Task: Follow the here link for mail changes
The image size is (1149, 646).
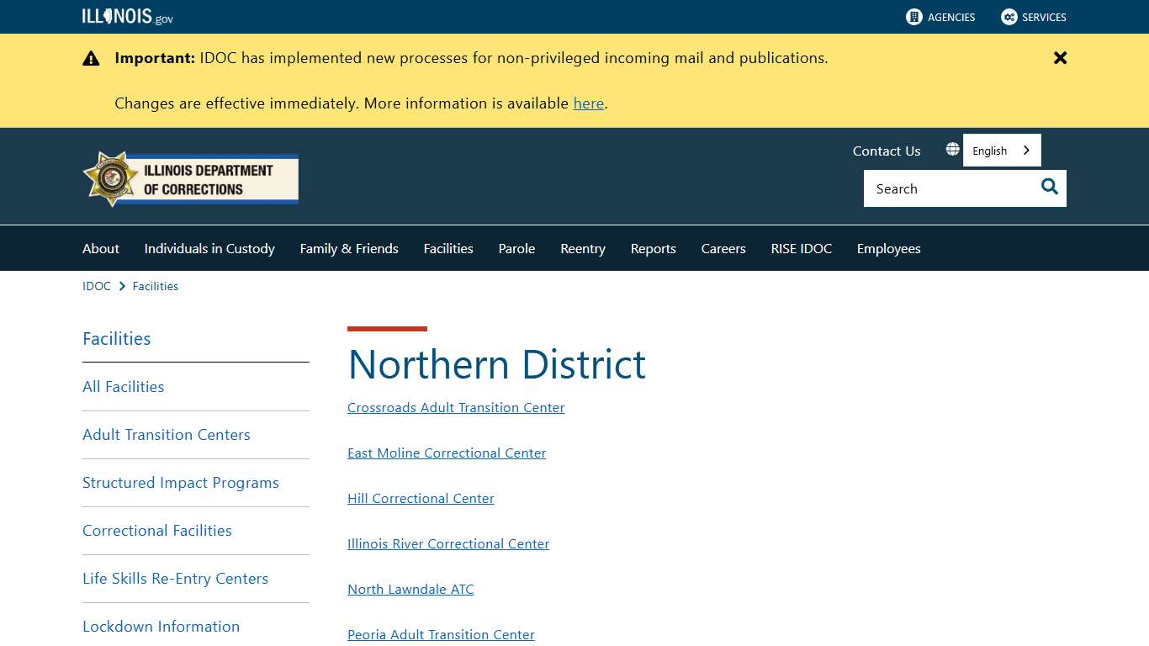Action: click(x=588, y=103)
